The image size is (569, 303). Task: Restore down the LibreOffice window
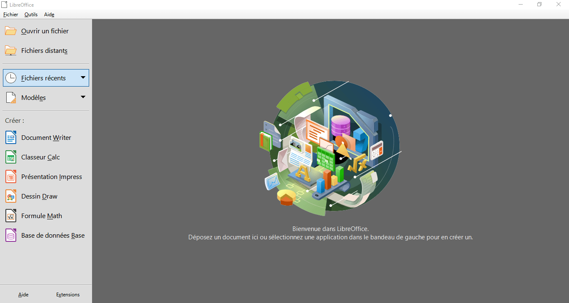click(539, 5)
